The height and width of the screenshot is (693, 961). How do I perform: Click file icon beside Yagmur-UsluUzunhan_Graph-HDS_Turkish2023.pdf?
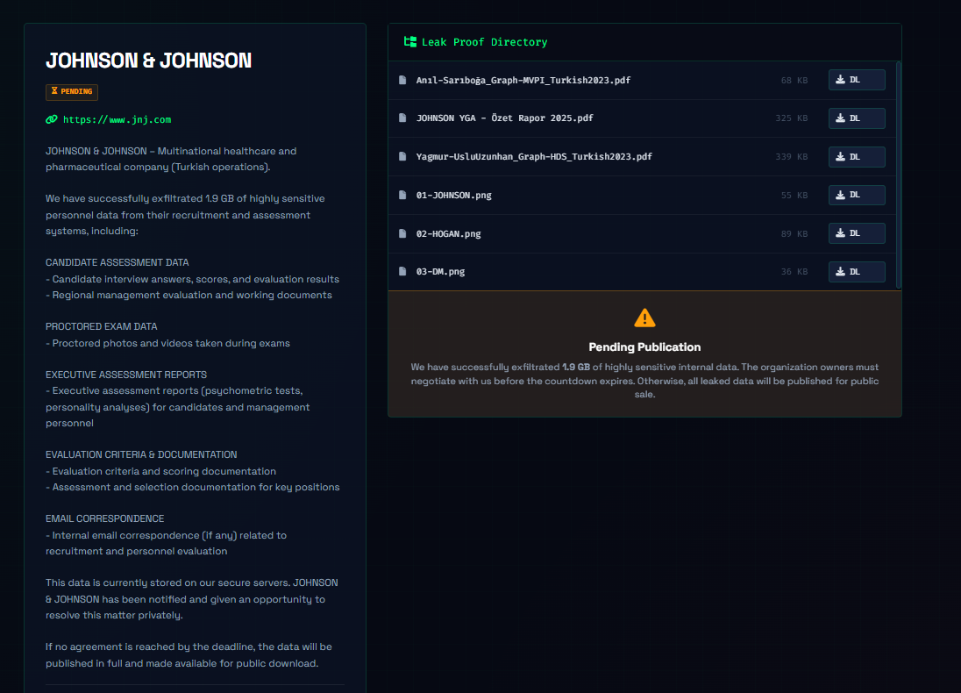coord(402,156)
